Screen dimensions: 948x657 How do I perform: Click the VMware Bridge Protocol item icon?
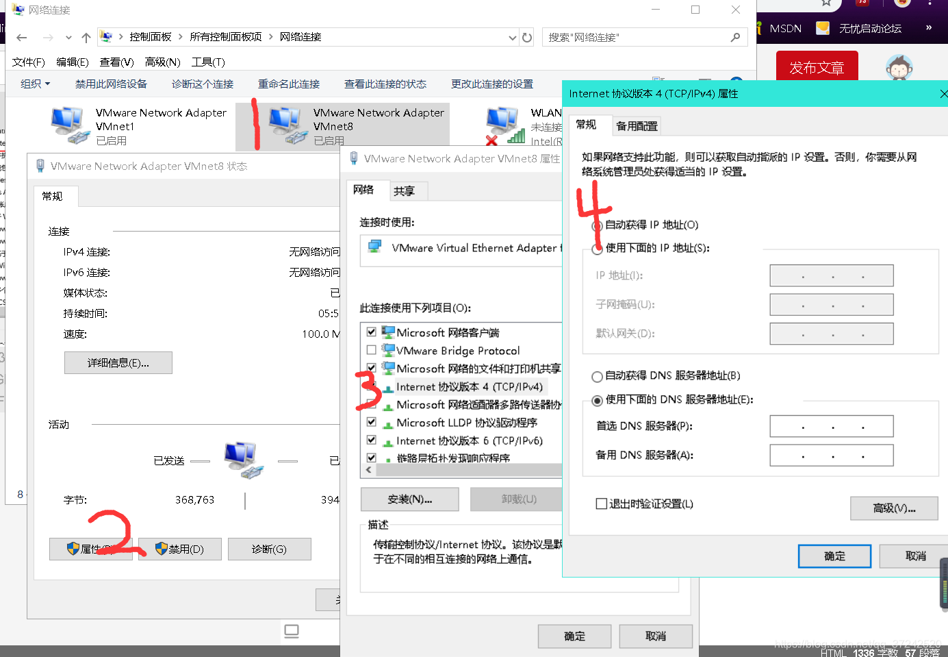click(388, 350)
